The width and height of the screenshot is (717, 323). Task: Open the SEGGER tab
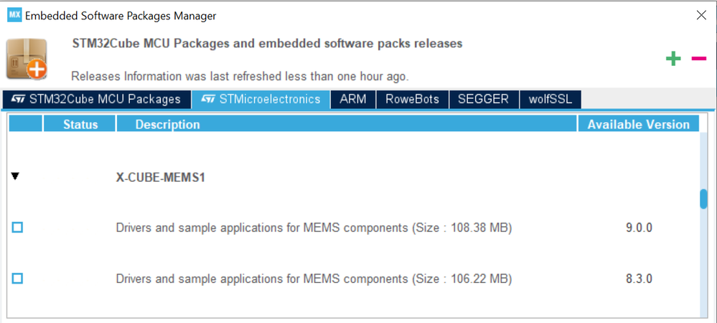click(x=483, y=99)
